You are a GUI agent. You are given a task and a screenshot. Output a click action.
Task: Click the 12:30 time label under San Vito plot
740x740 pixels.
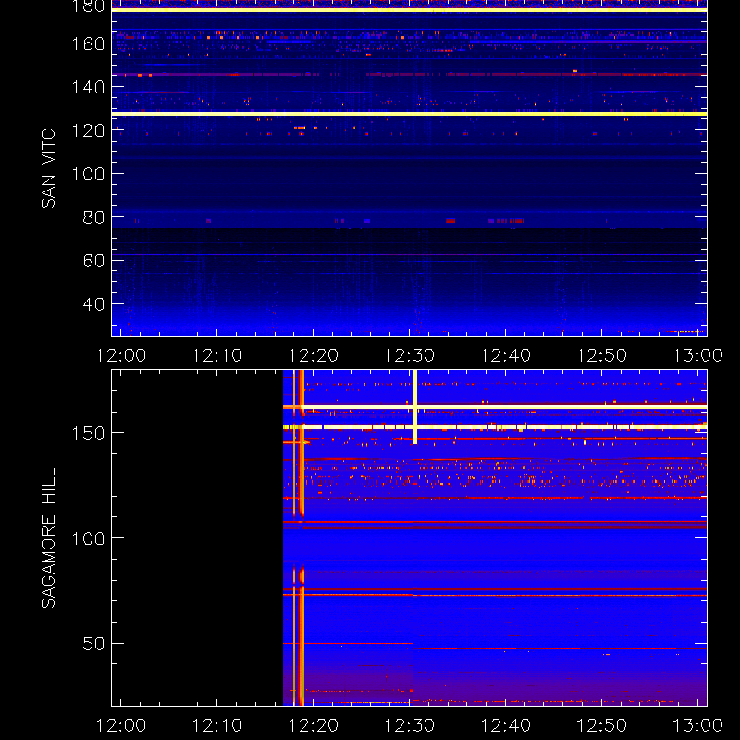coord(410,355)
